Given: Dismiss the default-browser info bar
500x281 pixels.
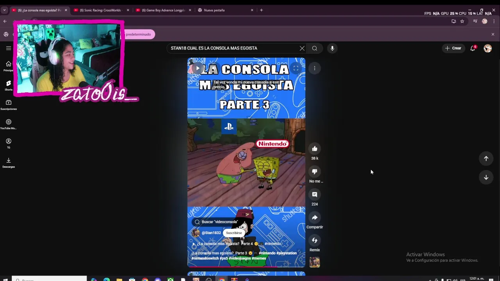Looking at the screenshot, I should 493,34.
